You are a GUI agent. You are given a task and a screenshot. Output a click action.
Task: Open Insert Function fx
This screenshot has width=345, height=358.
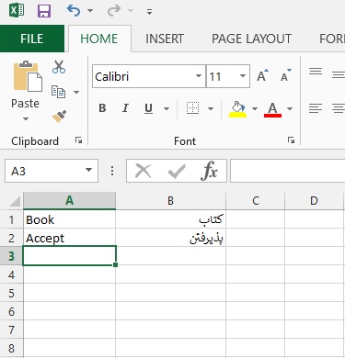pos(209,171)
